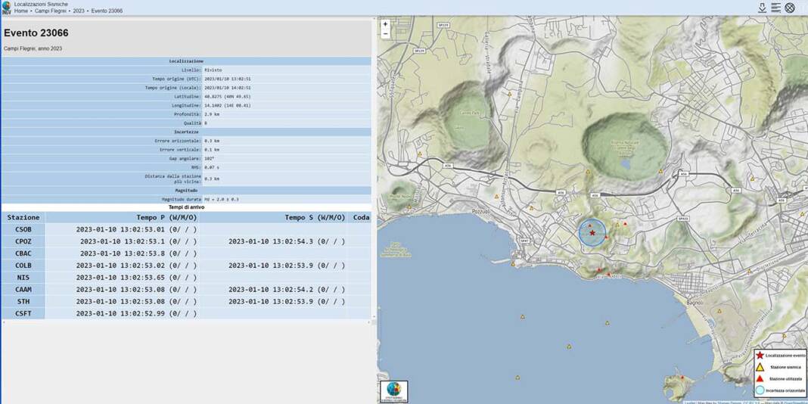Click the CSFT station entry
Image resolution: width=808 pixels, height=404 pixels.
click(23, 313)
